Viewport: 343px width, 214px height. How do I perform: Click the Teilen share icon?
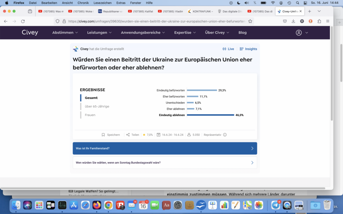click(128, 135)
